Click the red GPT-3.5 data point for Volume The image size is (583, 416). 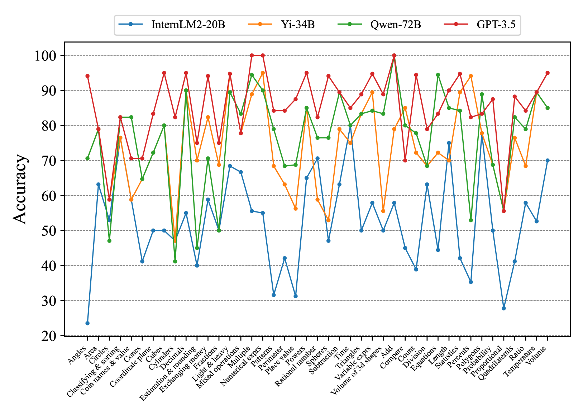(x=548, y=73)
